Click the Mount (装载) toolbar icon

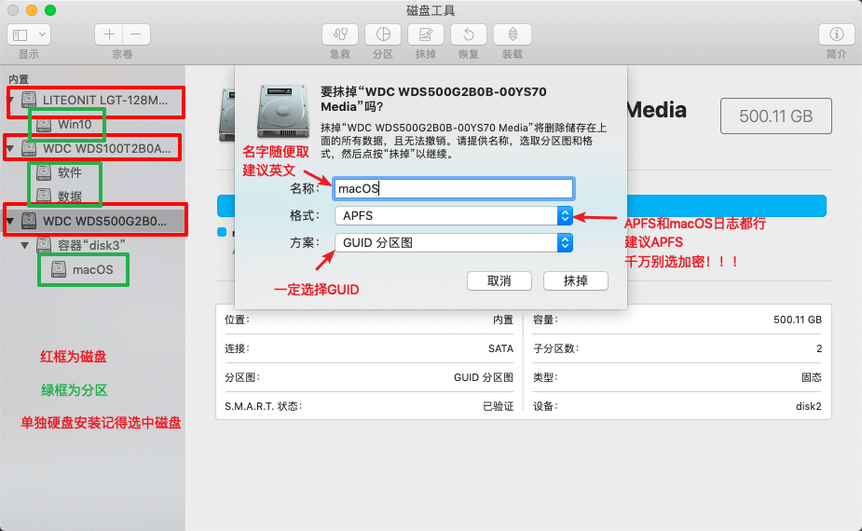(x=512, y=34)
